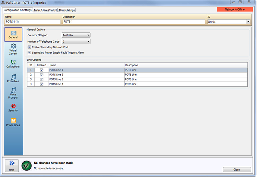
Task: Select row ID 2 cell
Action: [x=31, y=75]
